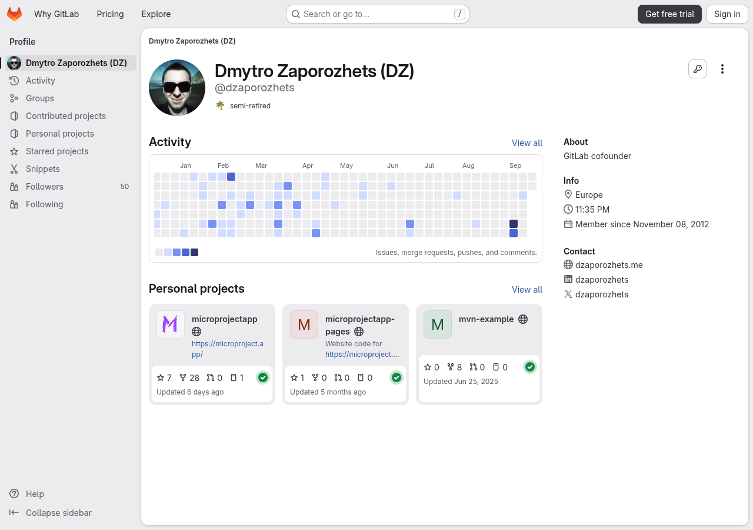753x530 pixels.
Task: Click the semi-retired status text
Action: 250,106
